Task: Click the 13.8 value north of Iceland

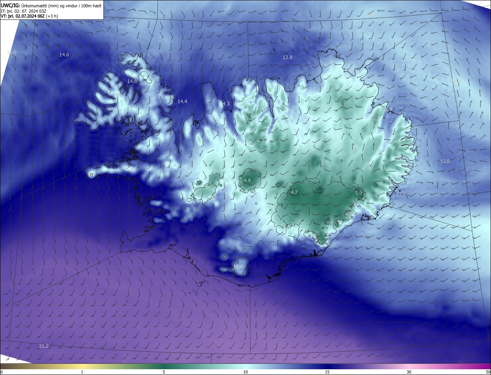Action: pos(287,57)
